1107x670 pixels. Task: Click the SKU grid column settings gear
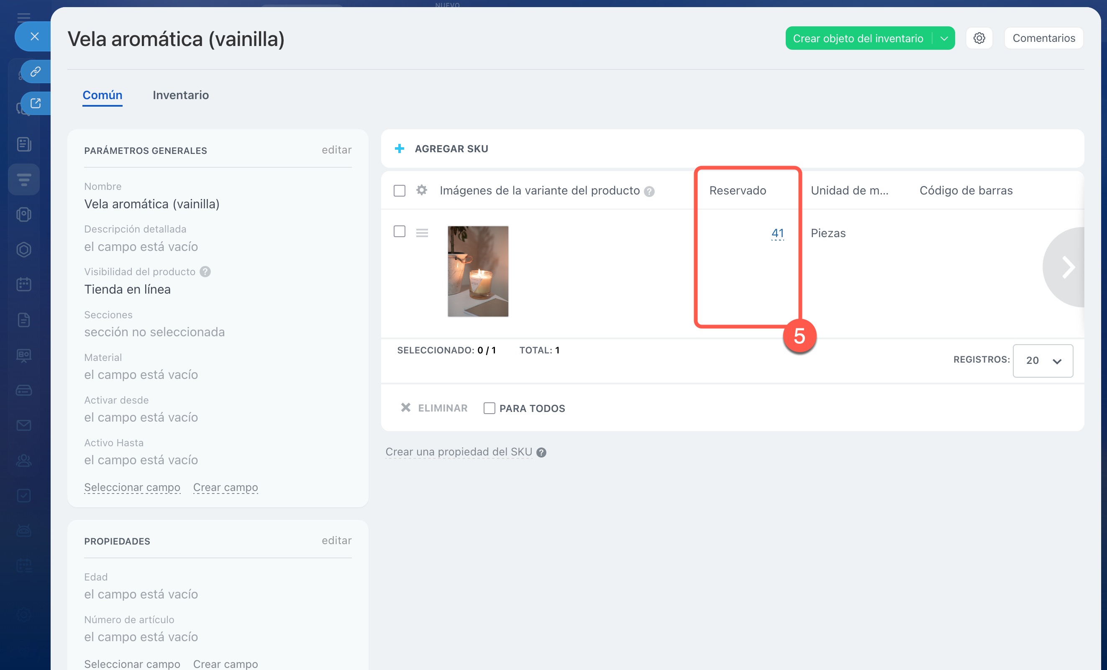coord(421,190)
